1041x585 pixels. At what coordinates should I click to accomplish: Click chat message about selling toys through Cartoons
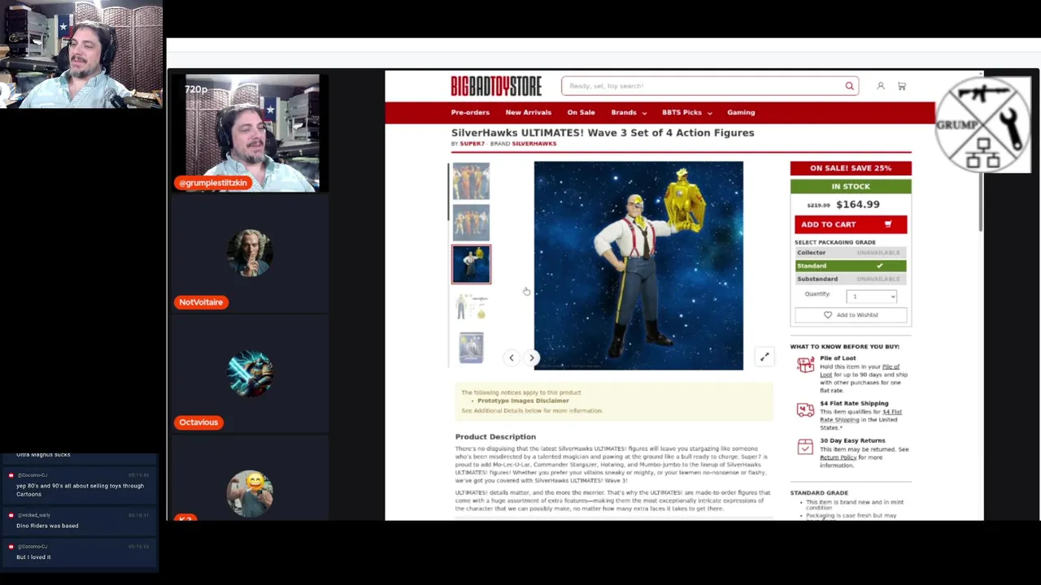click(x=80, y=490)
